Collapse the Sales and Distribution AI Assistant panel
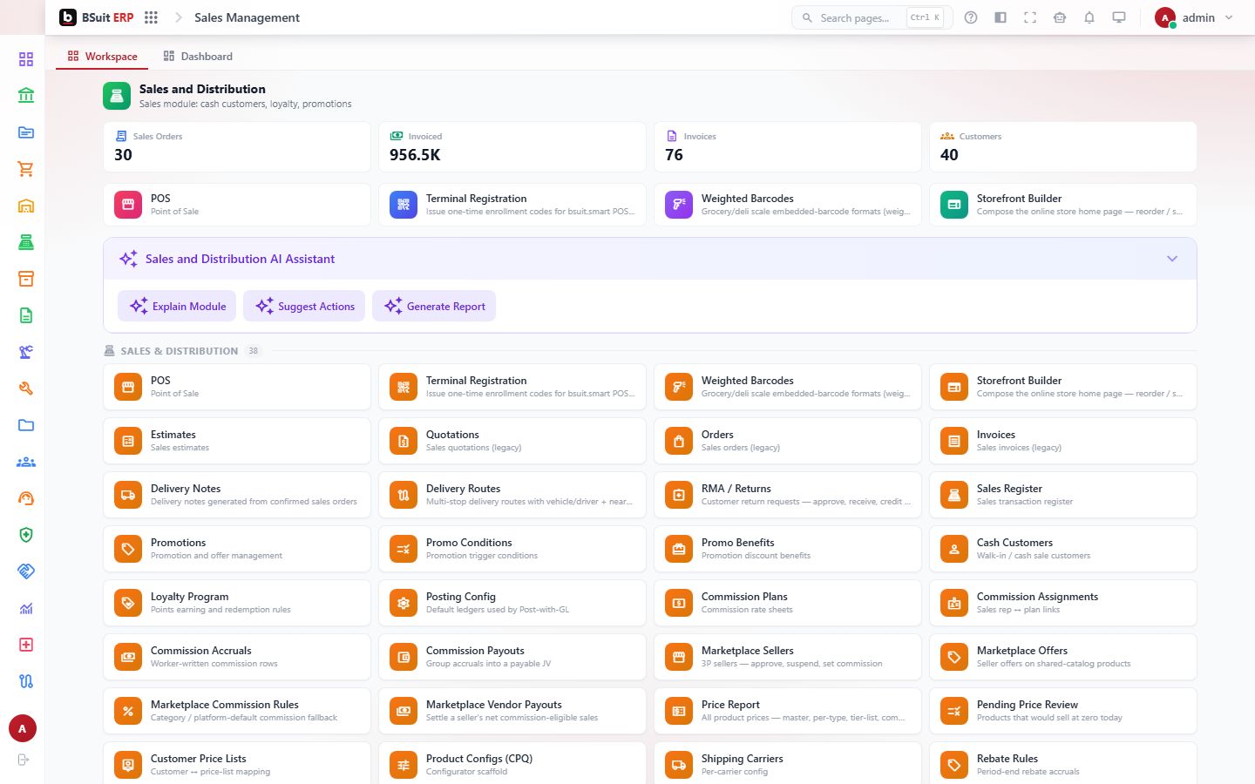 (1172, 259)
